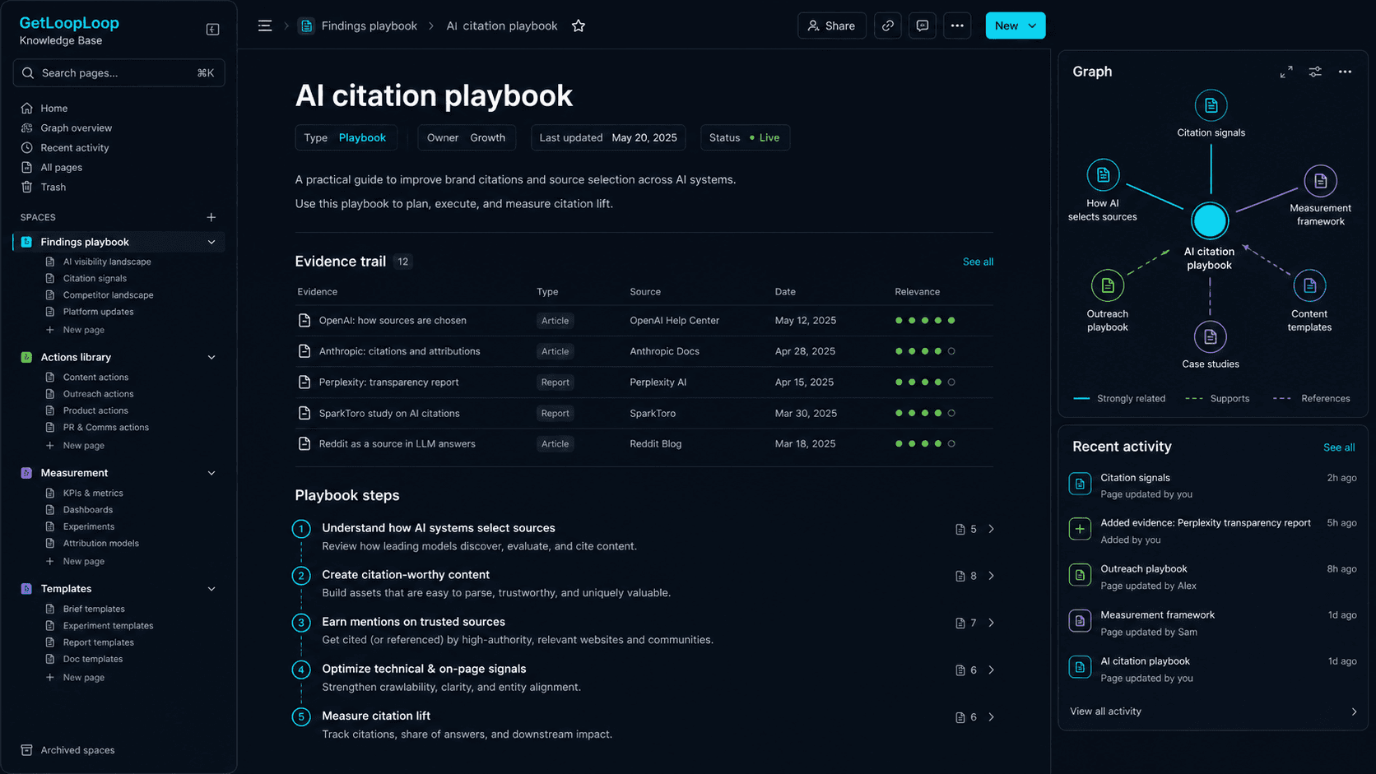Focus the Search pages field
Screen dimensions: 1376x774
coord(119,72)
